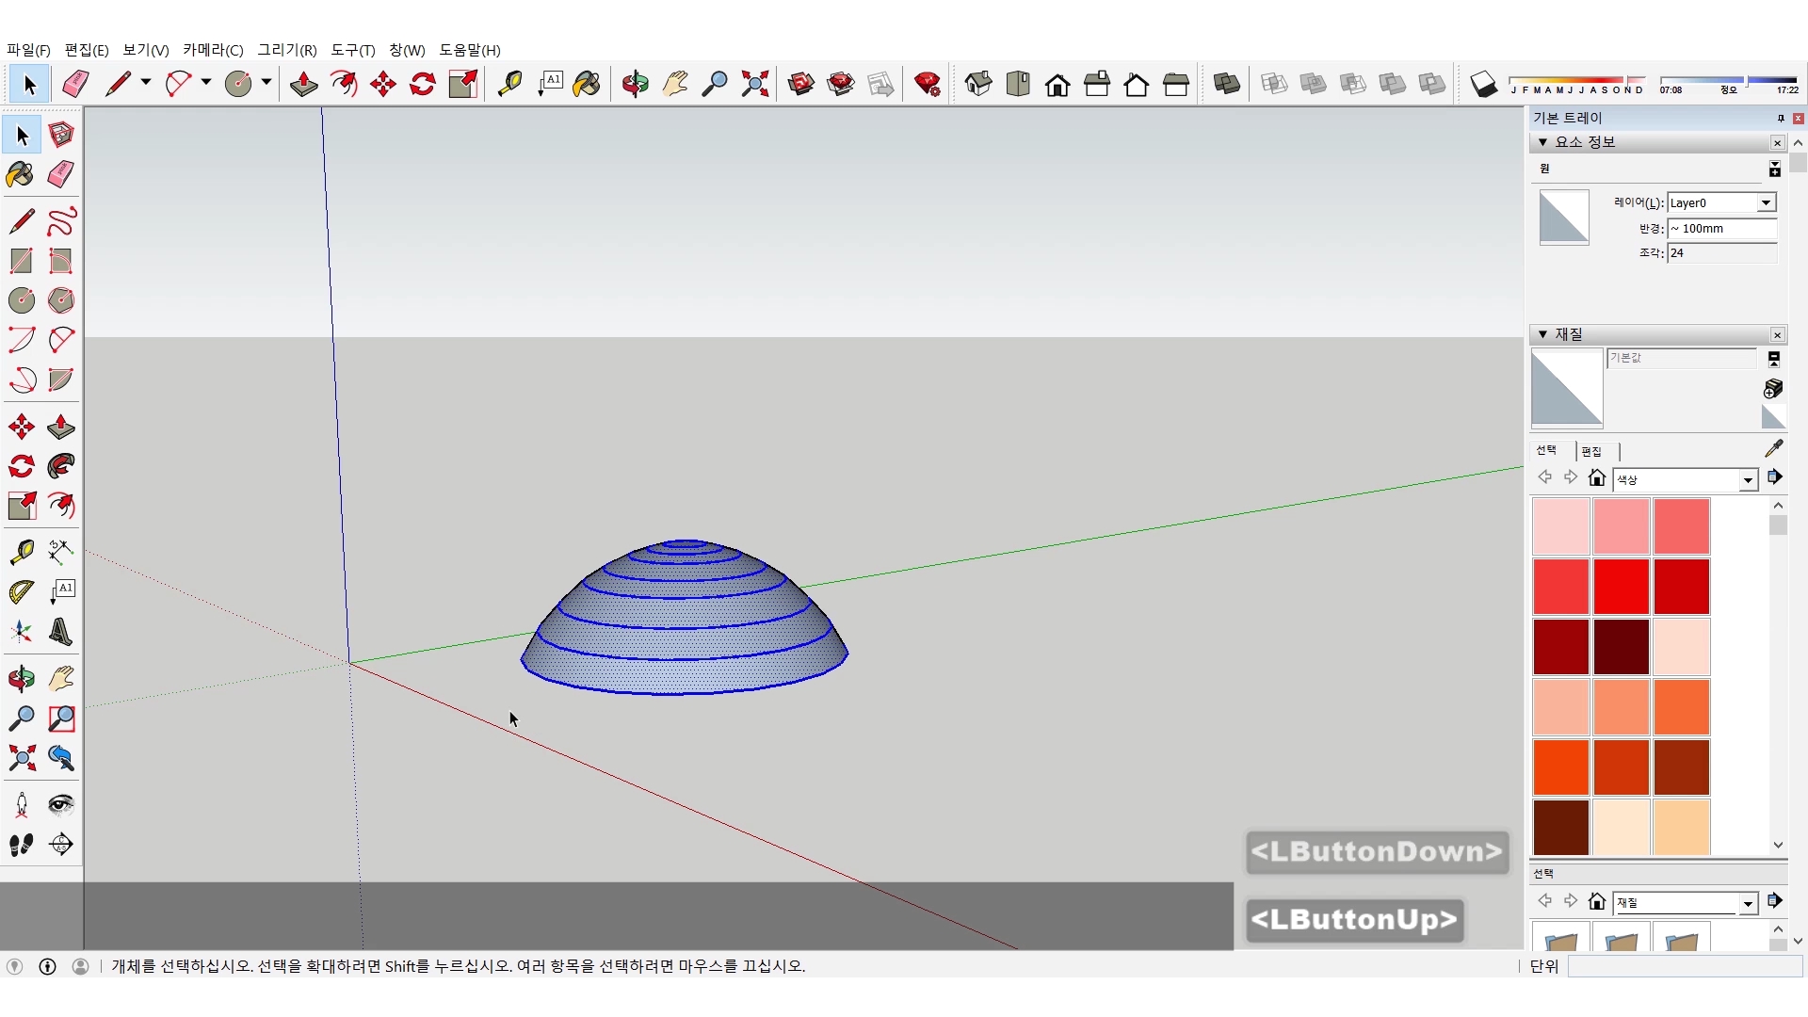Pin the default tray with auto-hide toggle
Image resolution: width=1808 pixels, height=1017 pixels.
pyautogui.click(x=1780, y=118)
